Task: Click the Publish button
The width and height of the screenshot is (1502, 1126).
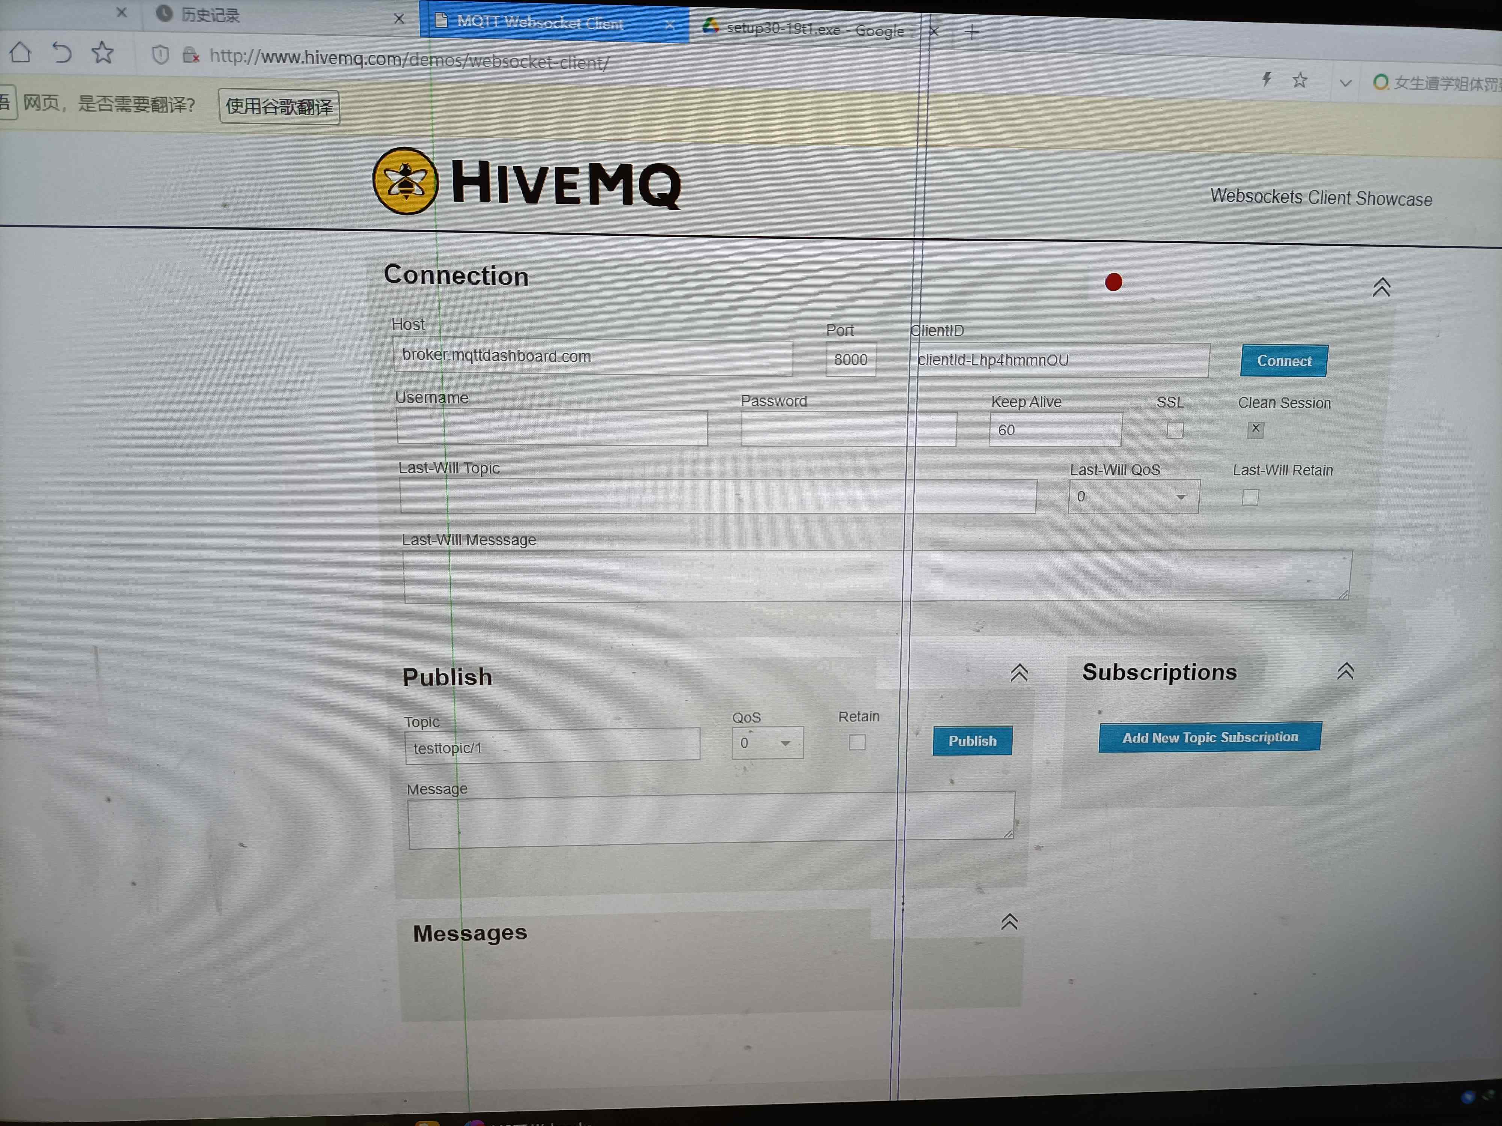Action: (973, 741)
